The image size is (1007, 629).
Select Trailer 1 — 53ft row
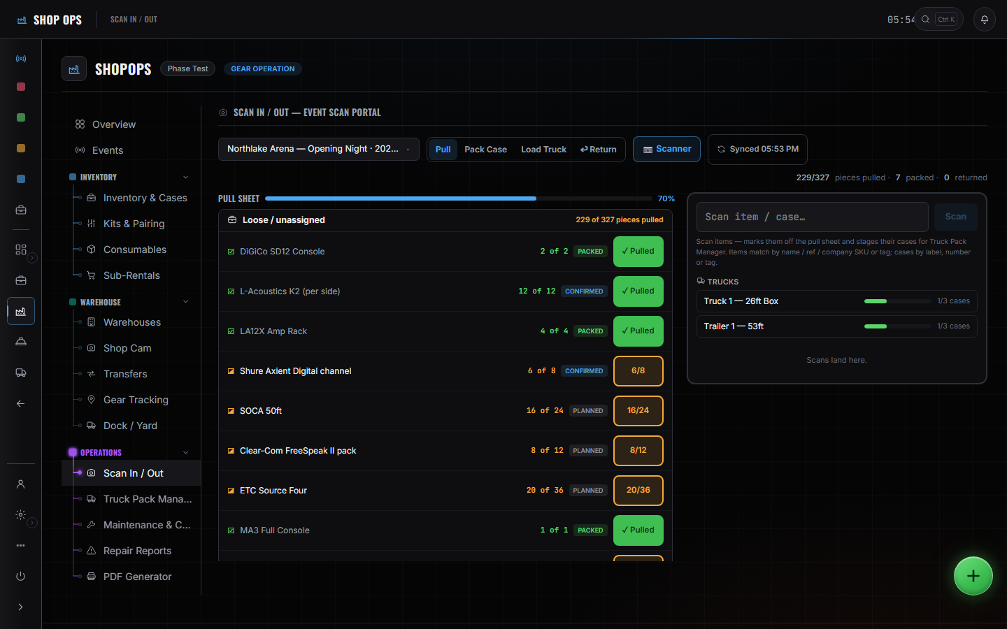[x=837, y=326]
